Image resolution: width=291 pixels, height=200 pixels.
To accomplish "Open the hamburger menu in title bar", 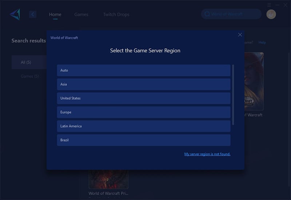I will [269, 5].
